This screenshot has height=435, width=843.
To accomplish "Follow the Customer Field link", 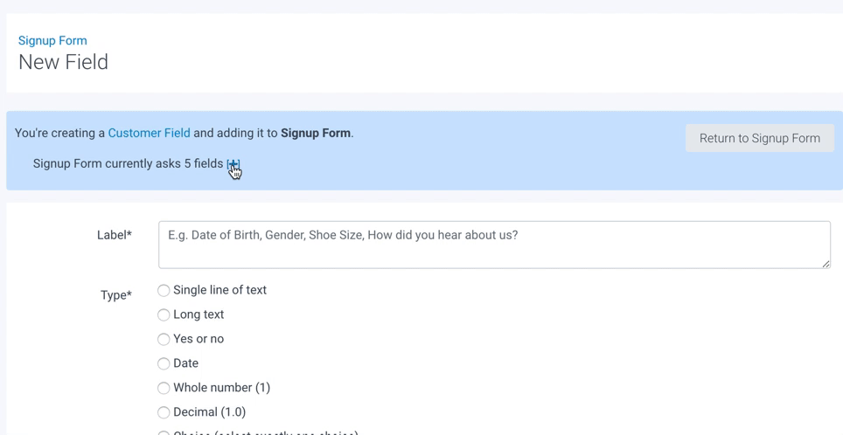I will pos(149,133).
